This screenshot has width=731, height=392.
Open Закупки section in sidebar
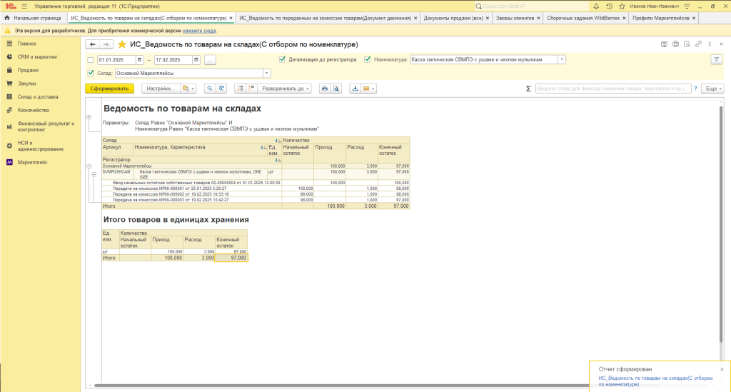[26, 84]
